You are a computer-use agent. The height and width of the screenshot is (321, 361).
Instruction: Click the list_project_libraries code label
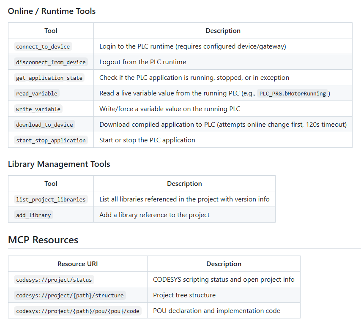point(51,199)
